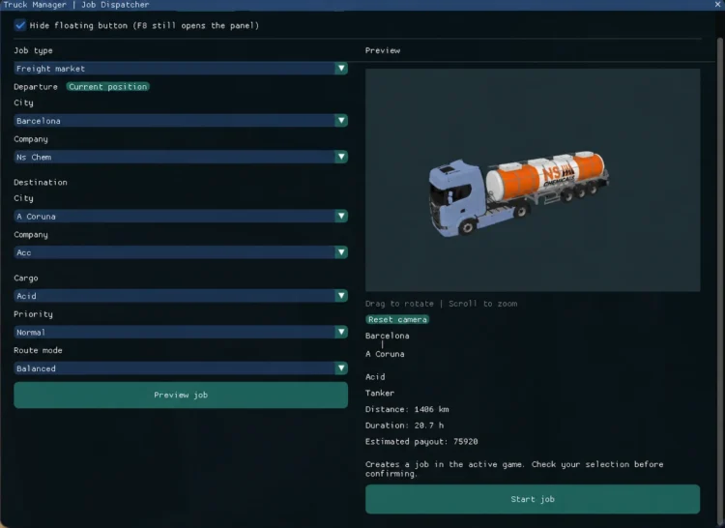This screenshot has height=528, width=725.
Task: Open the Cargo Acid dropdown
Action: [x=181, y=296]
